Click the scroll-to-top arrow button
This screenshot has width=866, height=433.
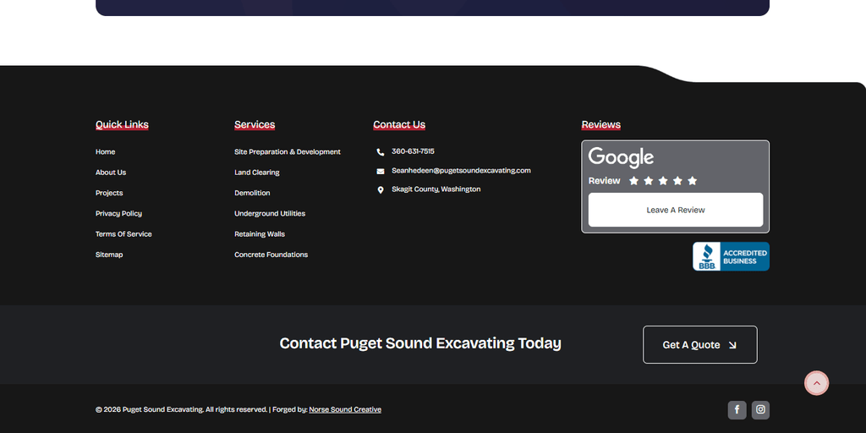[x=816, y=383]
